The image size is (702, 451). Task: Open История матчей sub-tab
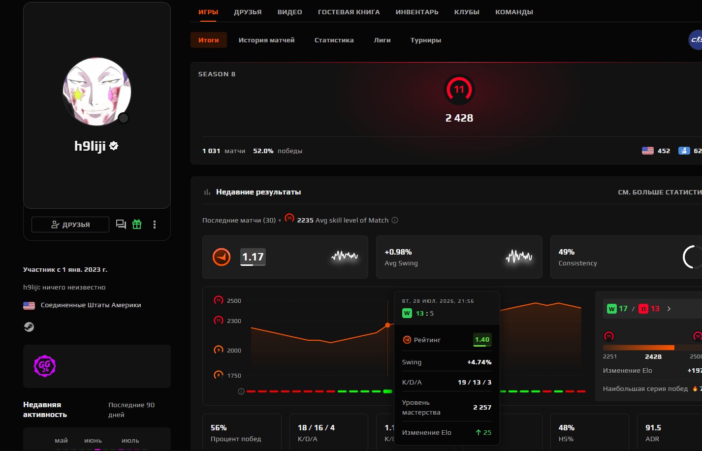click(266, 40)
